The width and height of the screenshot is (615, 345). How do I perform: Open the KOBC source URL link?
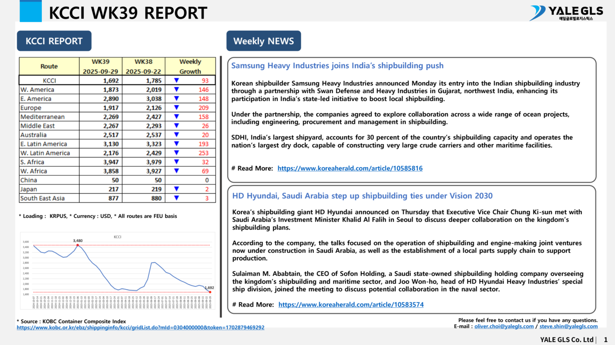140,328
